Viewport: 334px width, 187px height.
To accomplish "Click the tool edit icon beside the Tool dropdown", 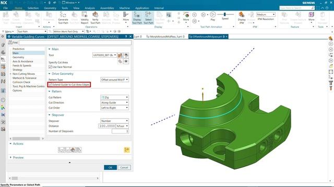I will (x=120, y=56).
